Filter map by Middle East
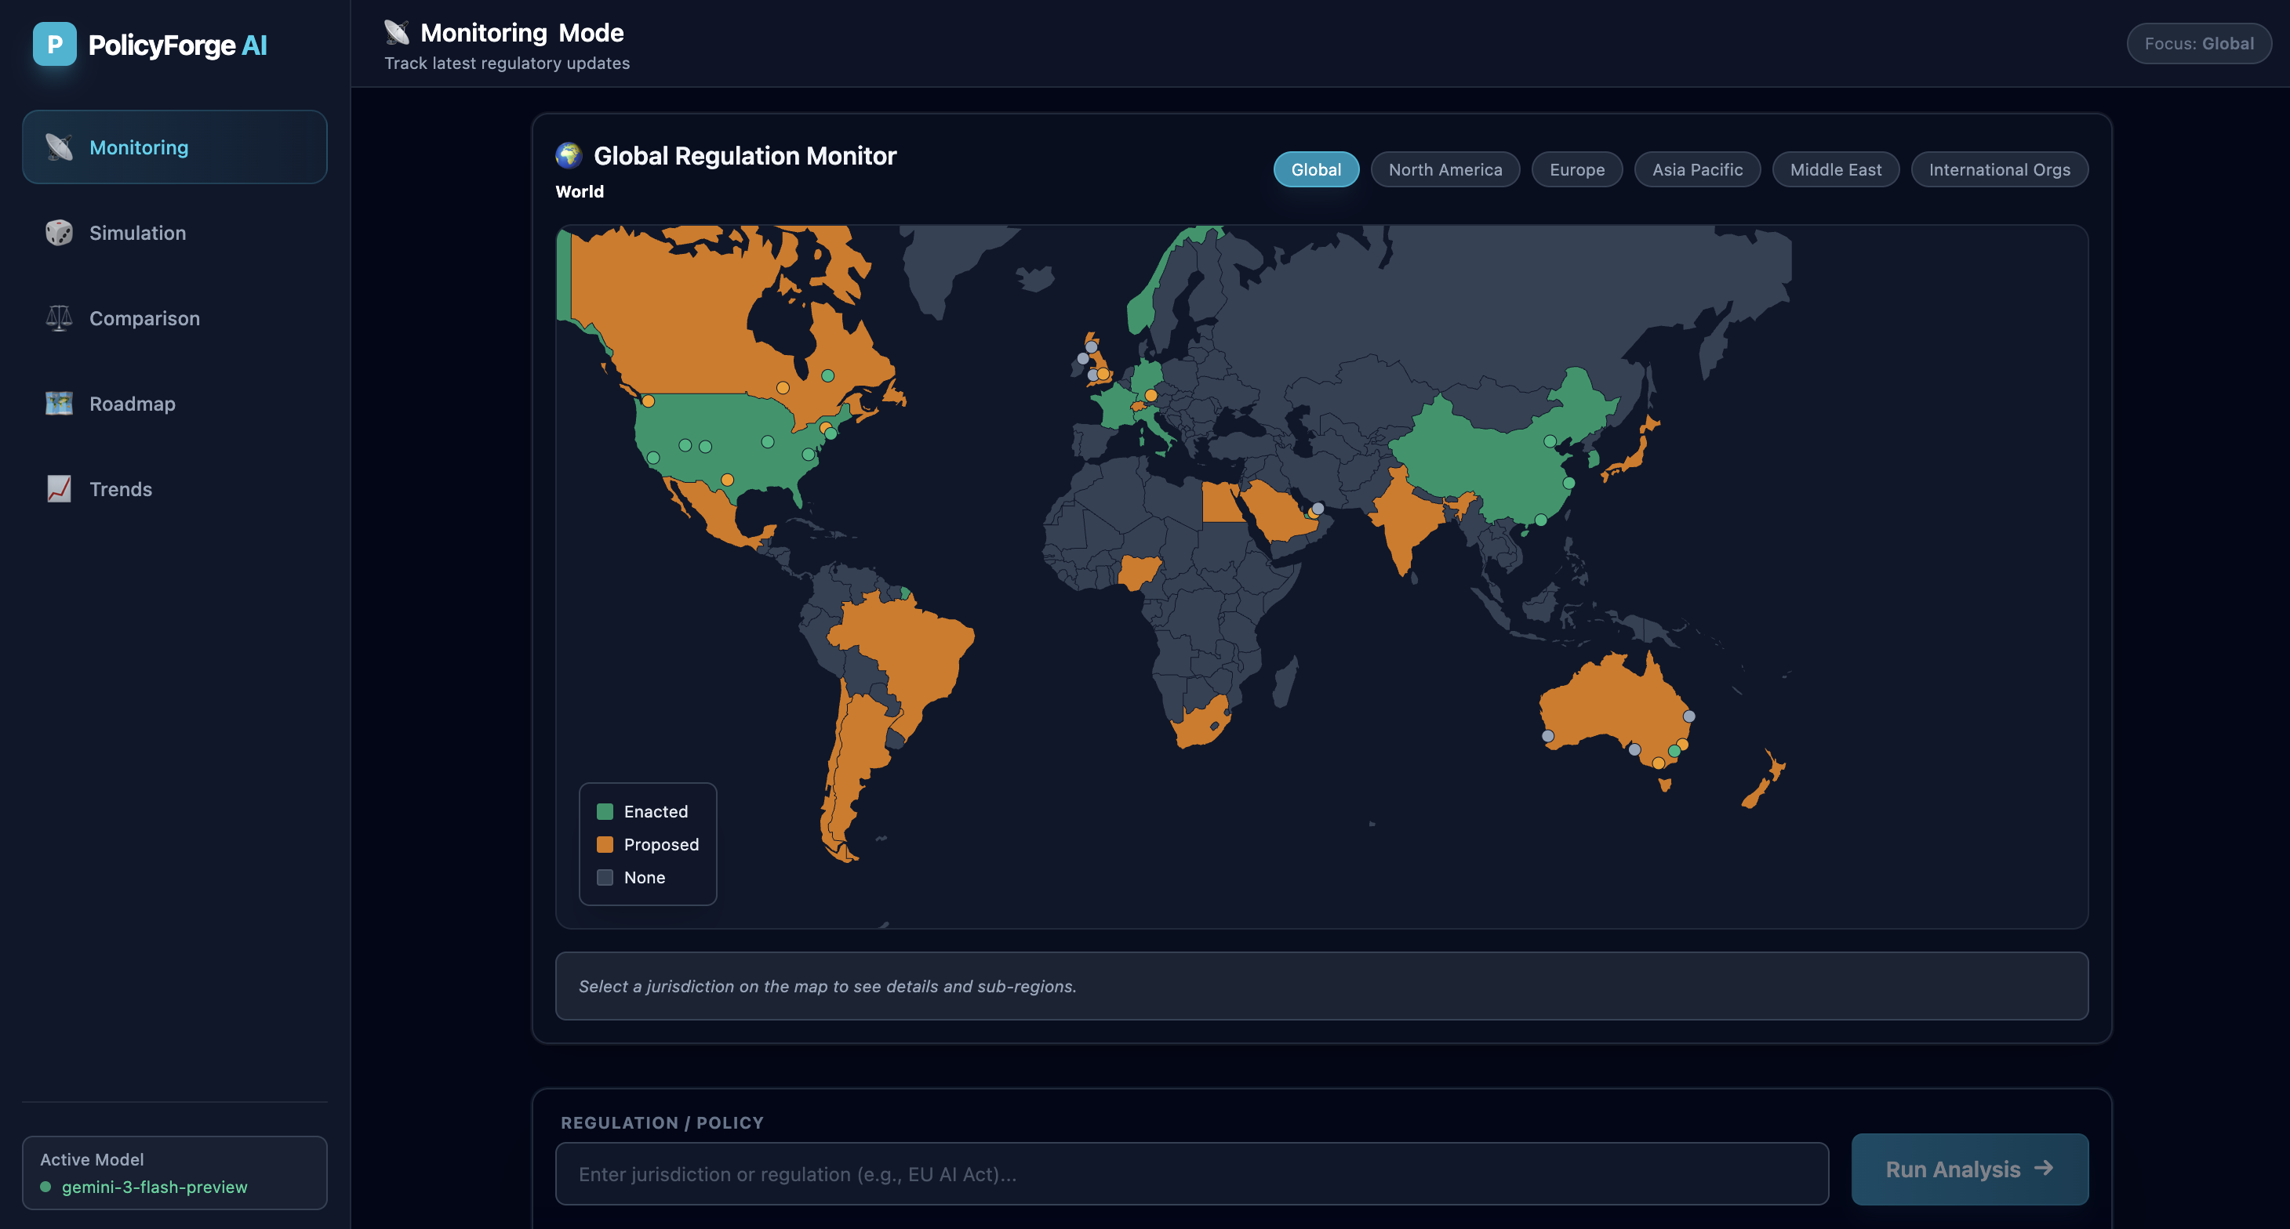 1835,170
